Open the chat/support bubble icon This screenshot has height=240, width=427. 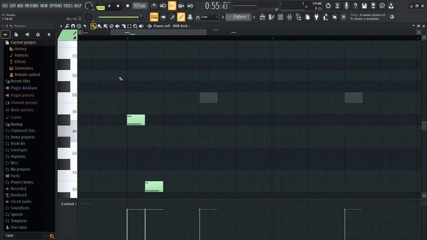(382, 6)
